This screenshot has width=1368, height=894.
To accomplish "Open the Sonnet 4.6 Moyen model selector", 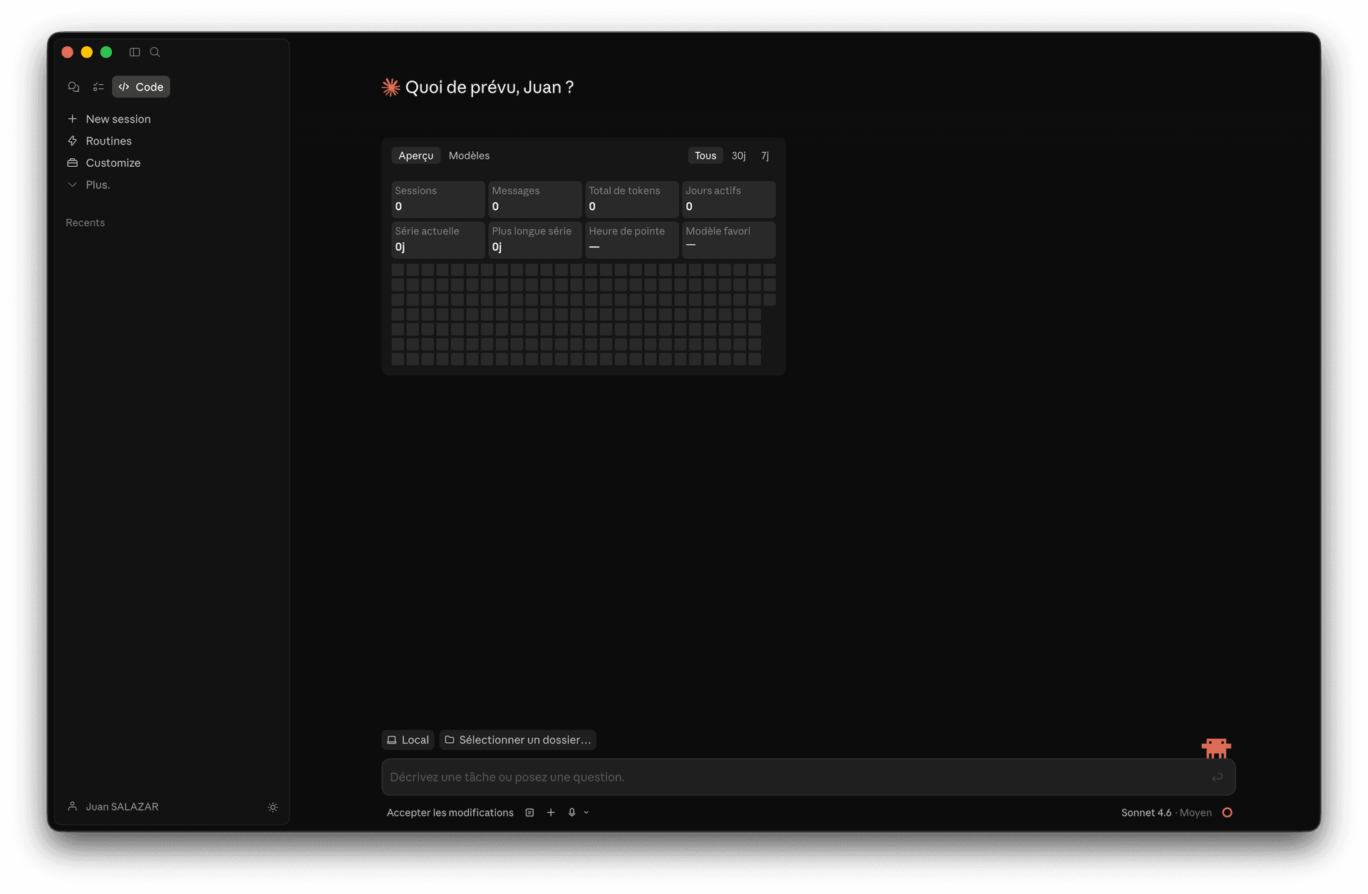I will [1166, 812].
